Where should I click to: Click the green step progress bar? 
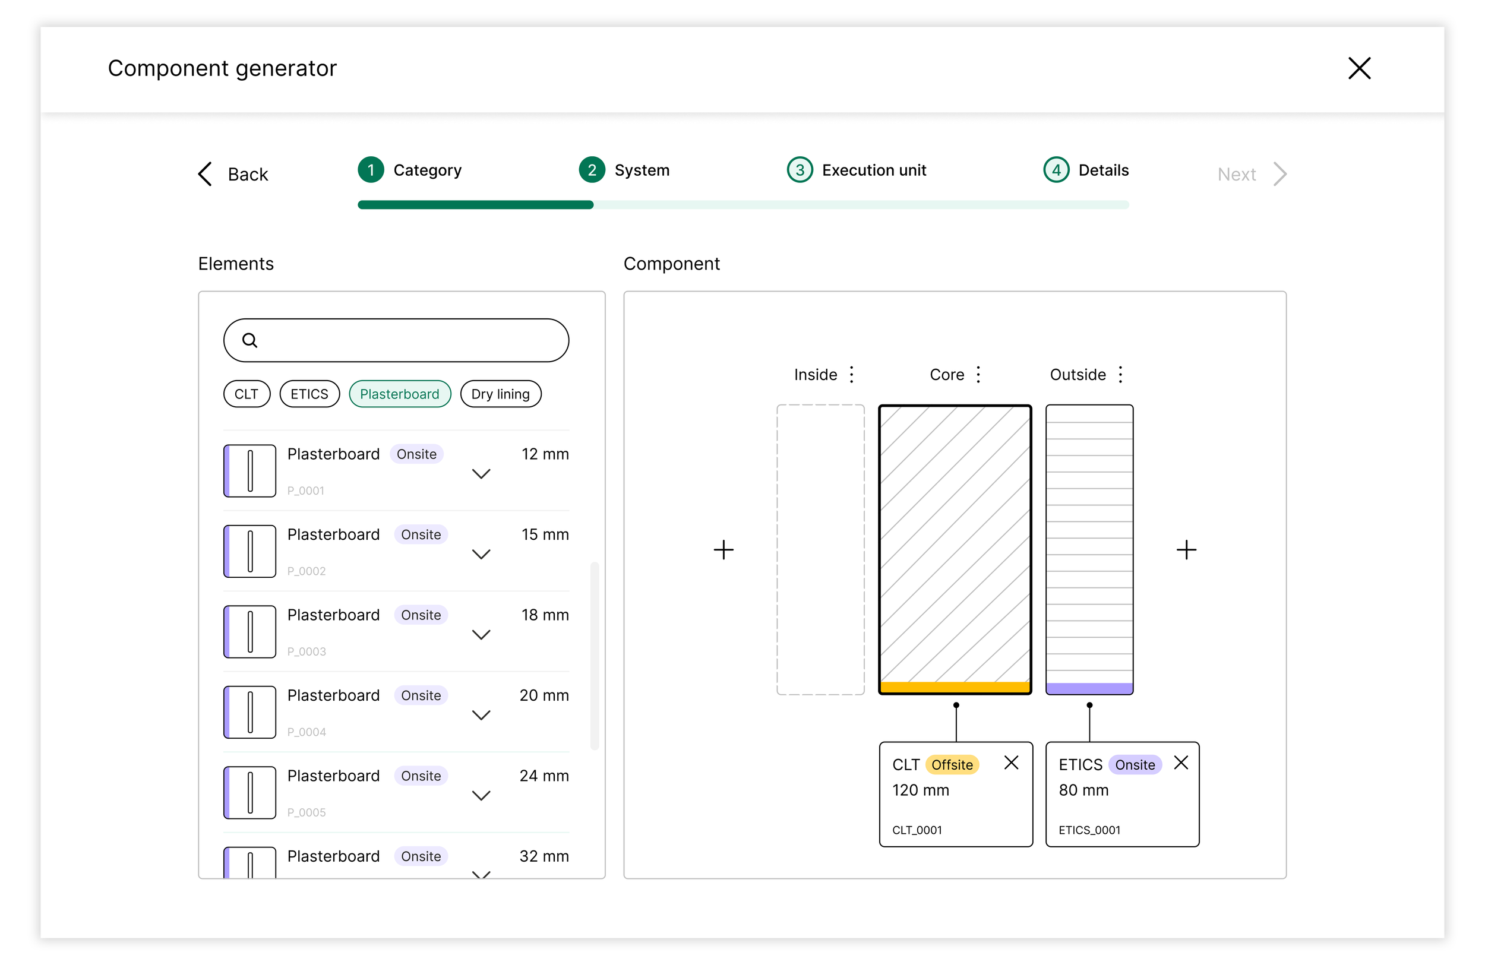tap(475, 205)
